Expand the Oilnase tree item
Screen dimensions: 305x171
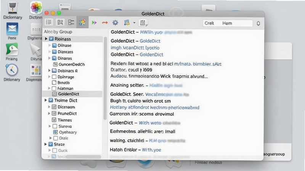(50, 45)
